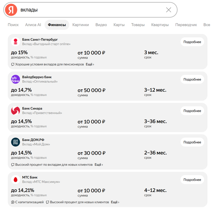Click the pensioners conditions tag icon
Viewport: 213px width, 208px height.
pyautogui.click(x=13, y=64)
